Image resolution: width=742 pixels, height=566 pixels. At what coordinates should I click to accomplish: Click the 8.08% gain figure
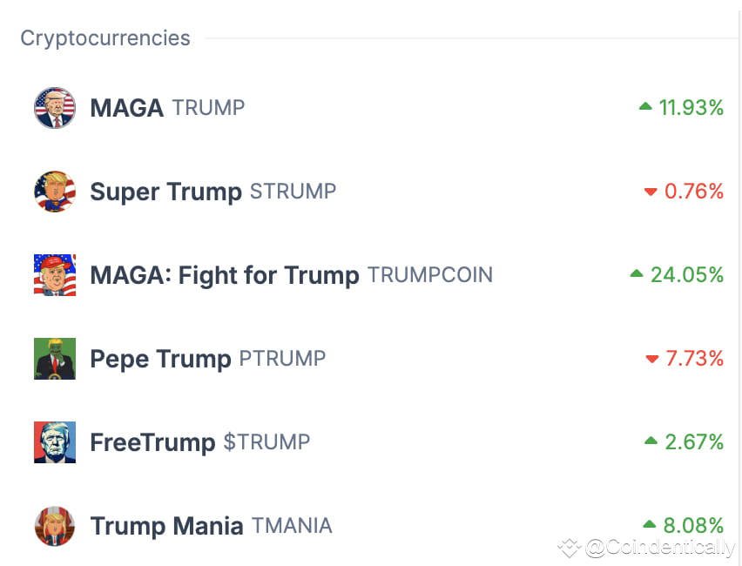(693, 525)
